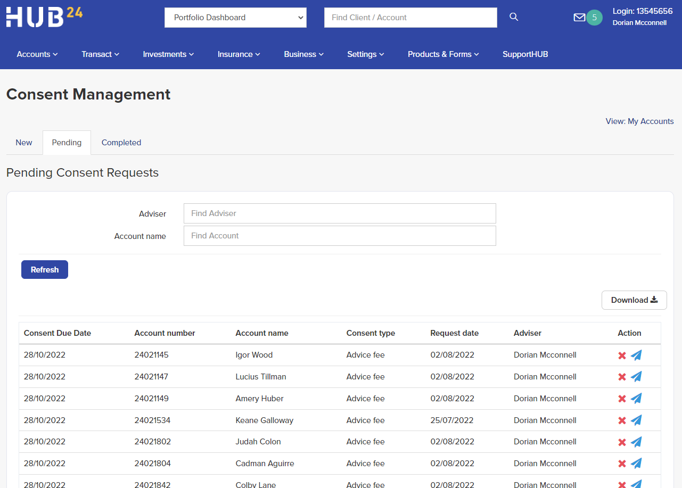This screenshot has width=682, height=488.
Task: Click the Find Adviser input field
Action: [x=340, y=213]
